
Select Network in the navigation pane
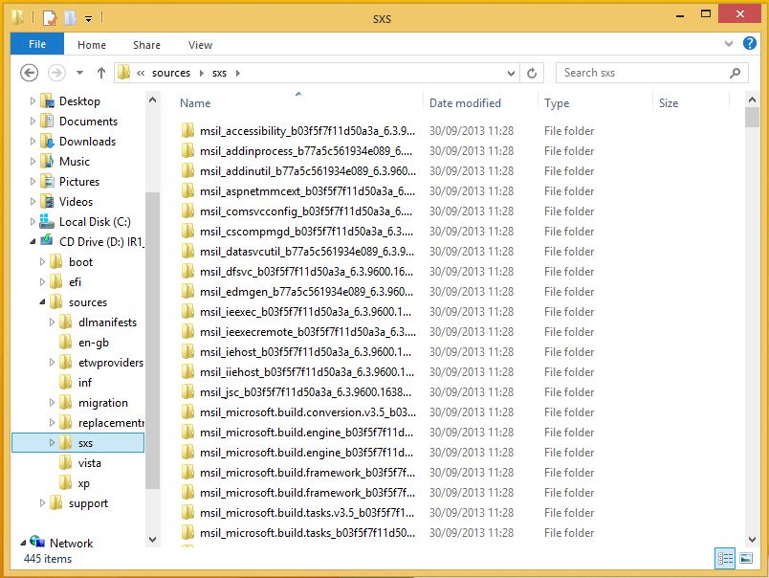[x=71, y=544]
